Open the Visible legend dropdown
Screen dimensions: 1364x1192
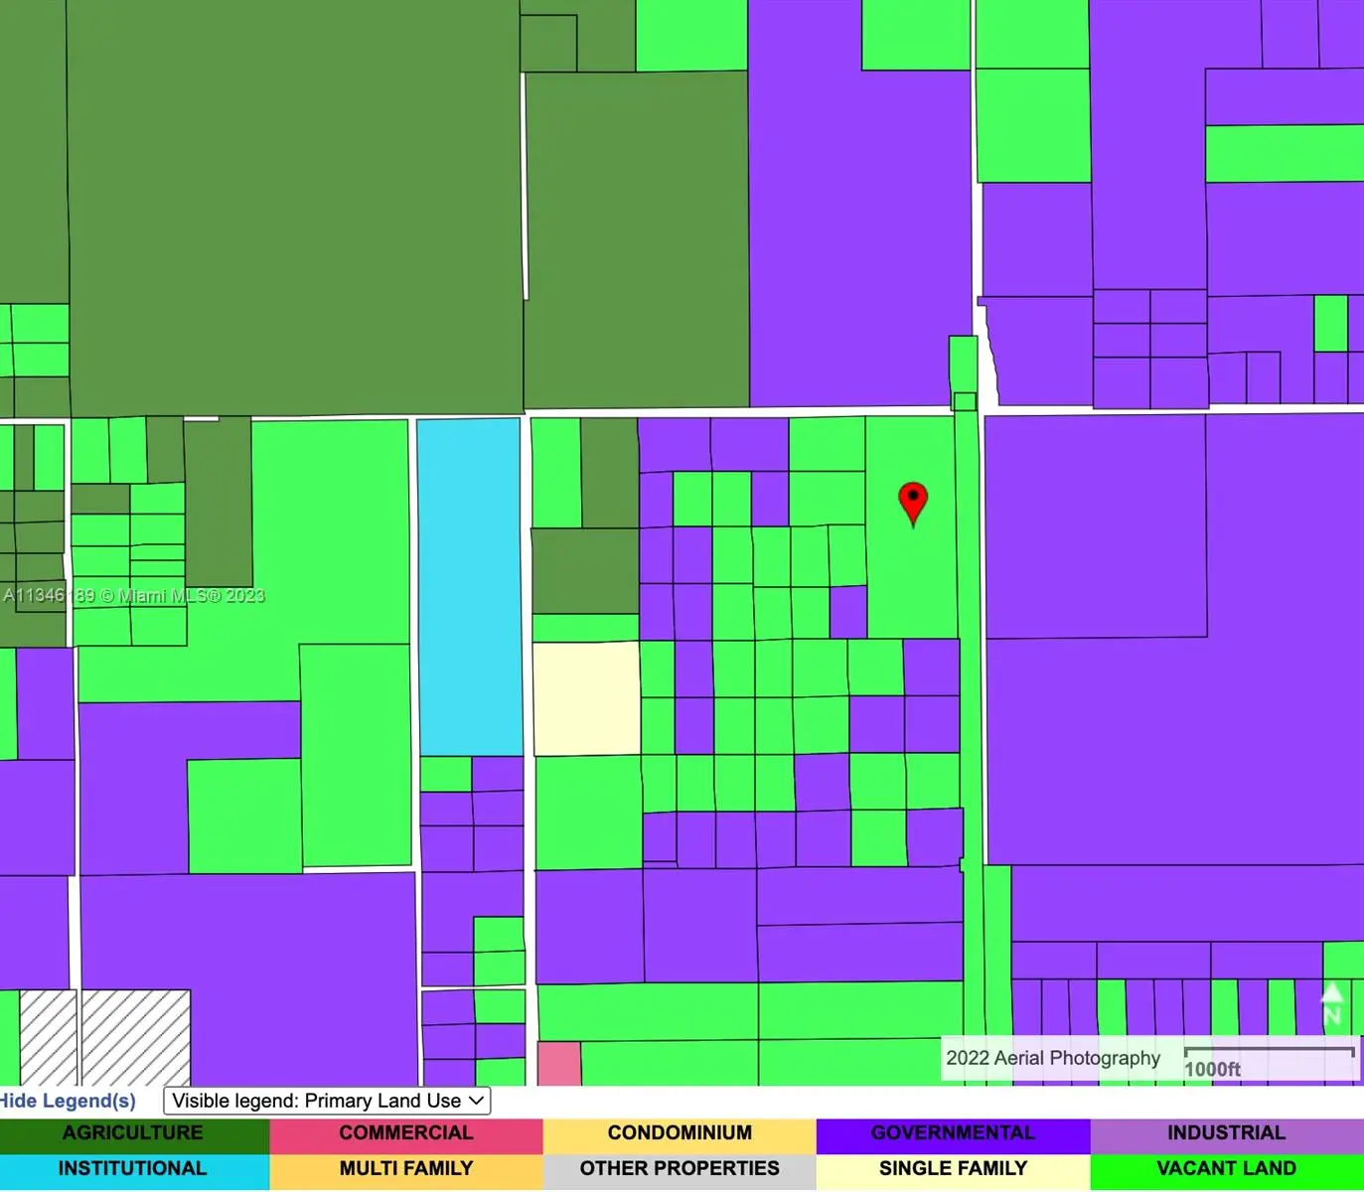[x=327, y=1101]
